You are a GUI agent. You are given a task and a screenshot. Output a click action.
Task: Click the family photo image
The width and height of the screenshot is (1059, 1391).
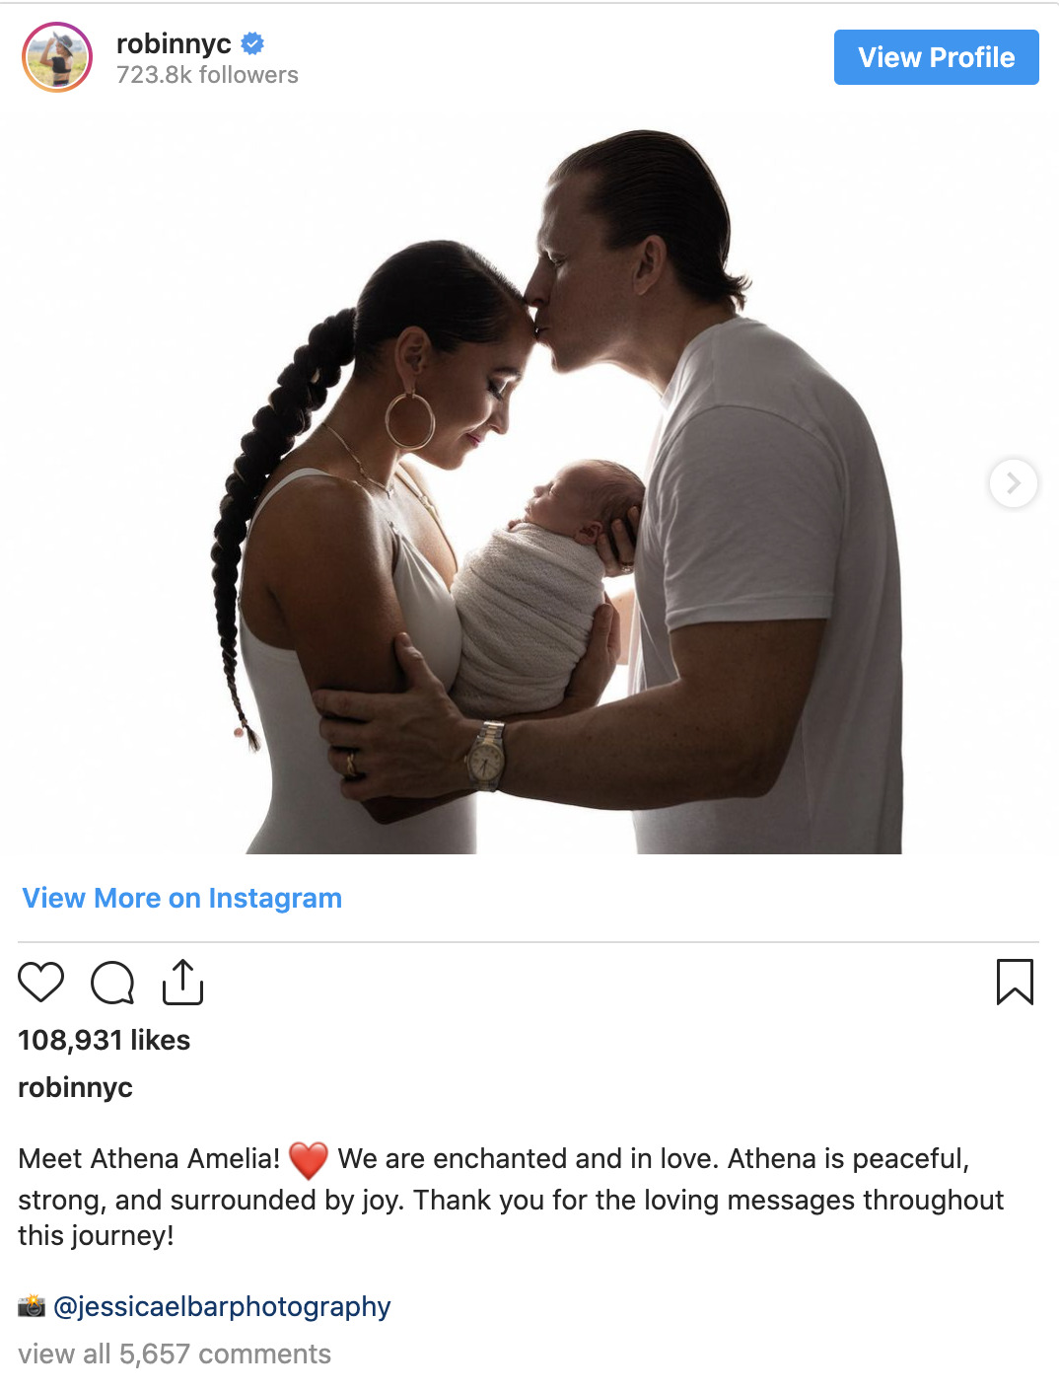point(529,483)
